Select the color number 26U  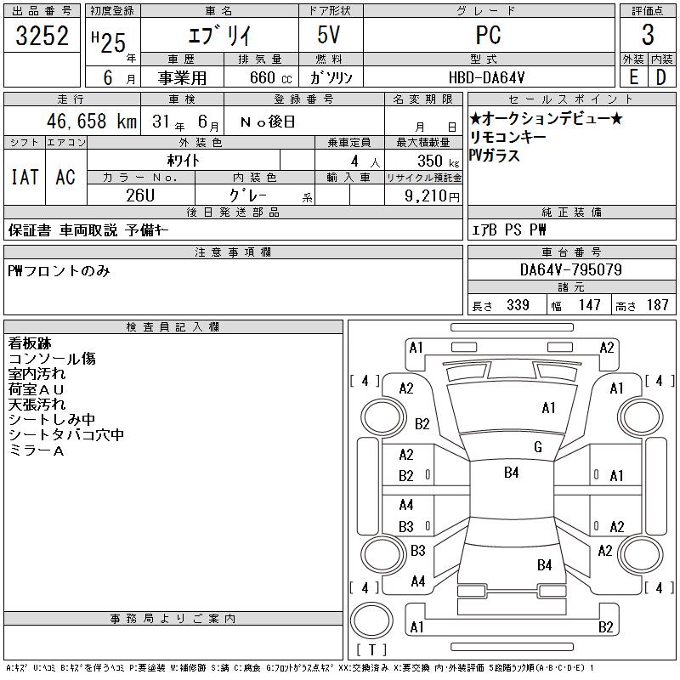point(139,195)
